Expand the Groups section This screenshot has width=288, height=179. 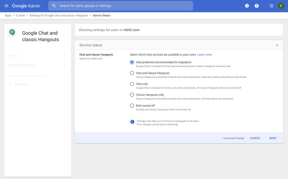[x=65, y=55]
